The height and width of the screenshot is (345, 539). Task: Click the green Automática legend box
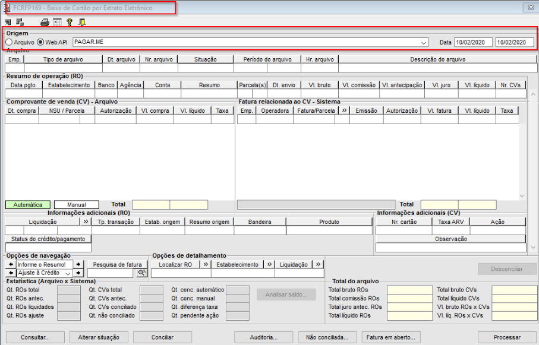[x=28, y=204]
